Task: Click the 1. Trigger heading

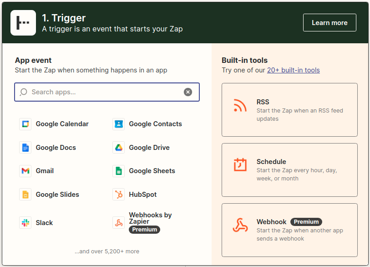Action: click(x=64, y=18)
